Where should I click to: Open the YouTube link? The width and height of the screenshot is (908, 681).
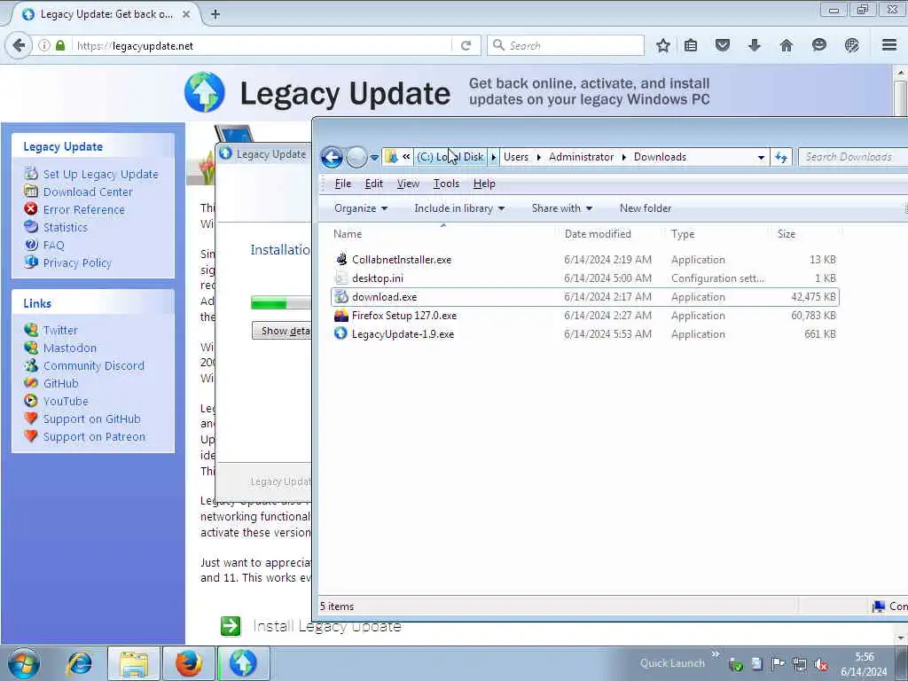[x=66, y=402]
